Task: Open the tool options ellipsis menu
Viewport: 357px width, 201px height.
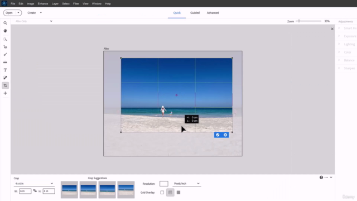Action: point(326,178)
